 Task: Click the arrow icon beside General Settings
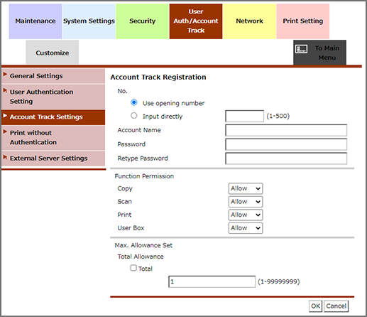[5, 75]
